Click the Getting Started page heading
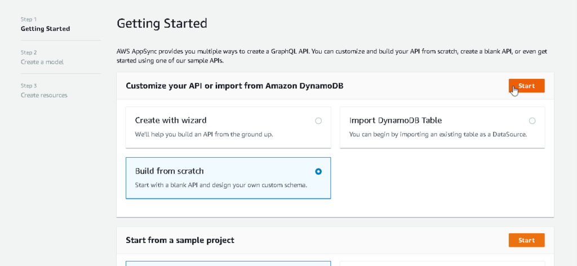Viewport: 577px width, 266px height. [x=162, y=23]
